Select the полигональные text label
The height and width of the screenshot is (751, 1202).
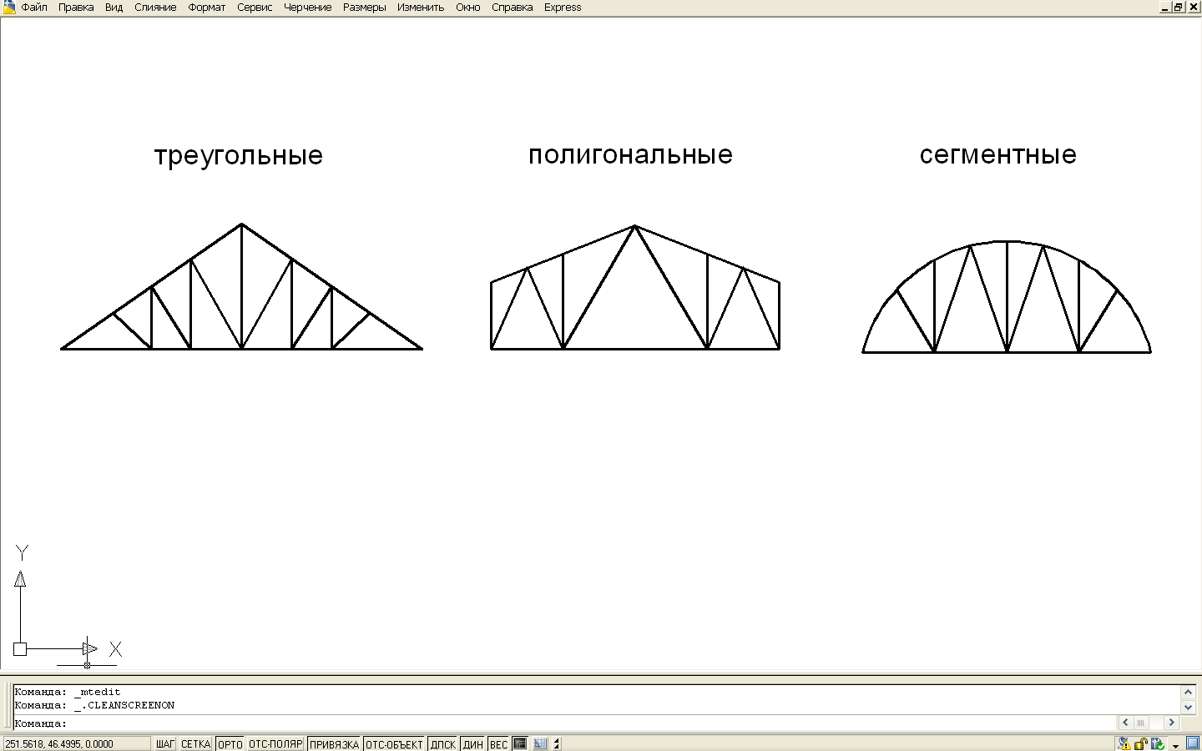[631, 154]
